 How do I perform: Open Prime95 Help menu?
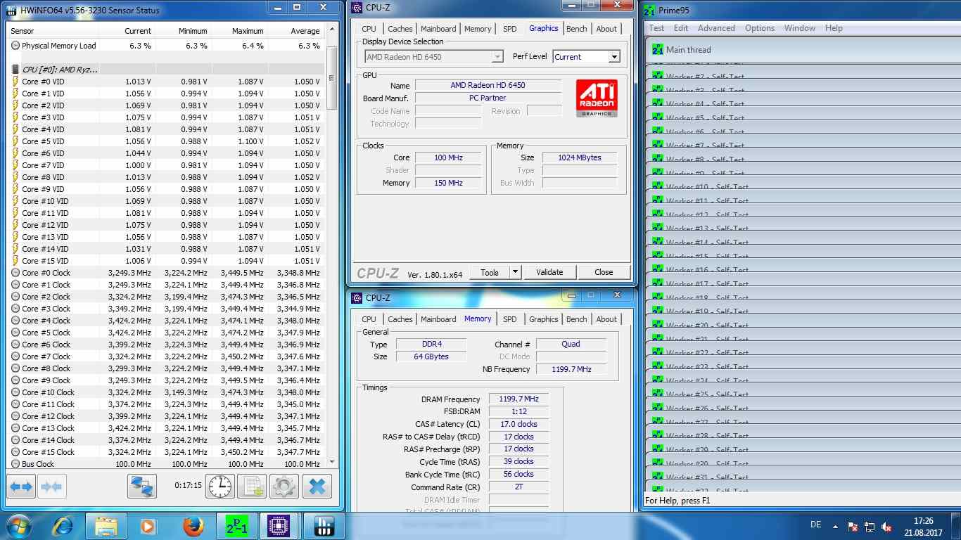click(834, 28)
